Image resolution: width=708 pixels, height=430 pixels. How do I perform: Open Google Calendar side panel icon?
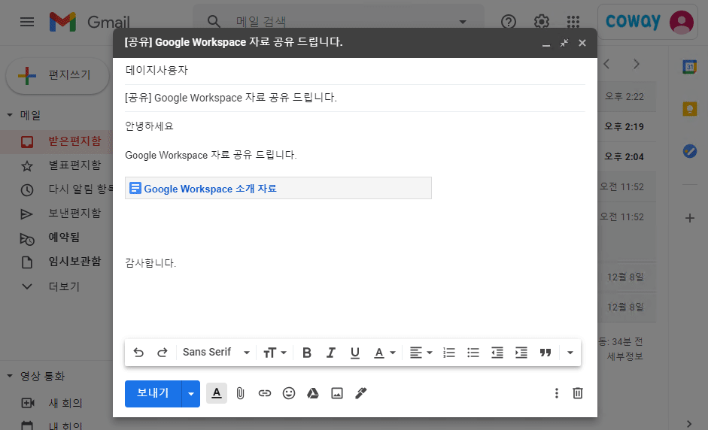click(x=689, y=67)
